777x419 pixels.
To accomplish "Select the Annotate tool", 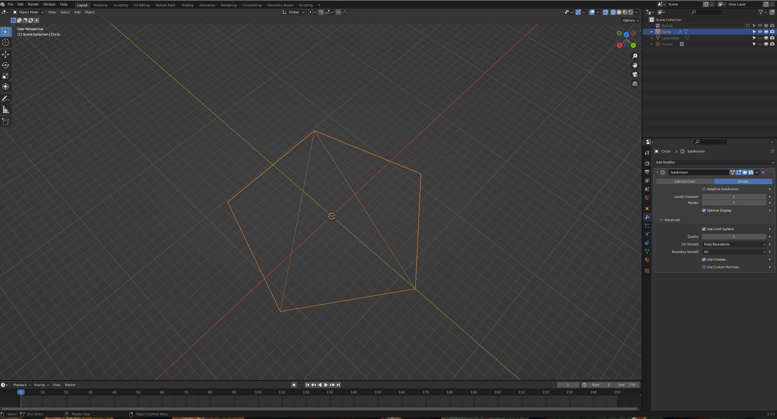I will [x=5, y=99].
